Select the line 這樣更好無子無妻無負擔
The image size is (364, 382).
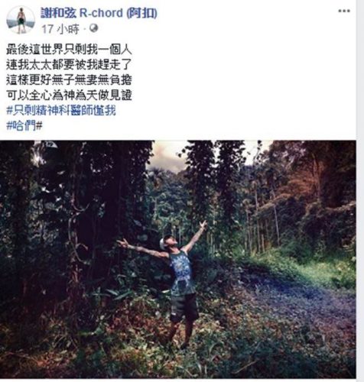69,80
